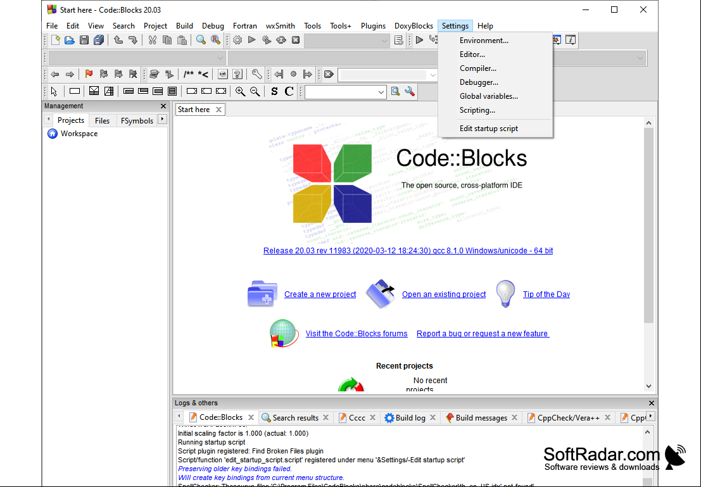Close the Start here tab
Screen dimensions: 701x487
(218, 110)
